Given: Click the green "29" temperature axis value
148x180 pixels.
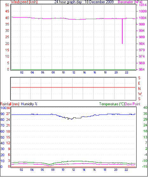Looking at the screenshot, I should click(x=145, y=119).
